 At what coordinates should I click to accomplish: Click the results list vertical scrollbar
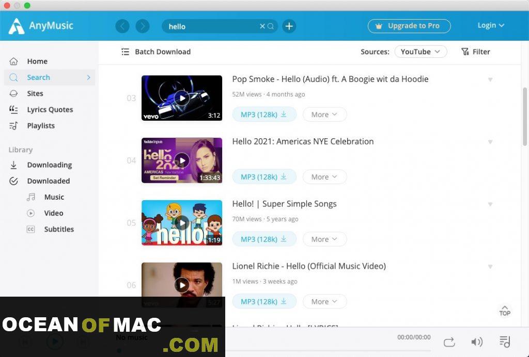[525, 117]
